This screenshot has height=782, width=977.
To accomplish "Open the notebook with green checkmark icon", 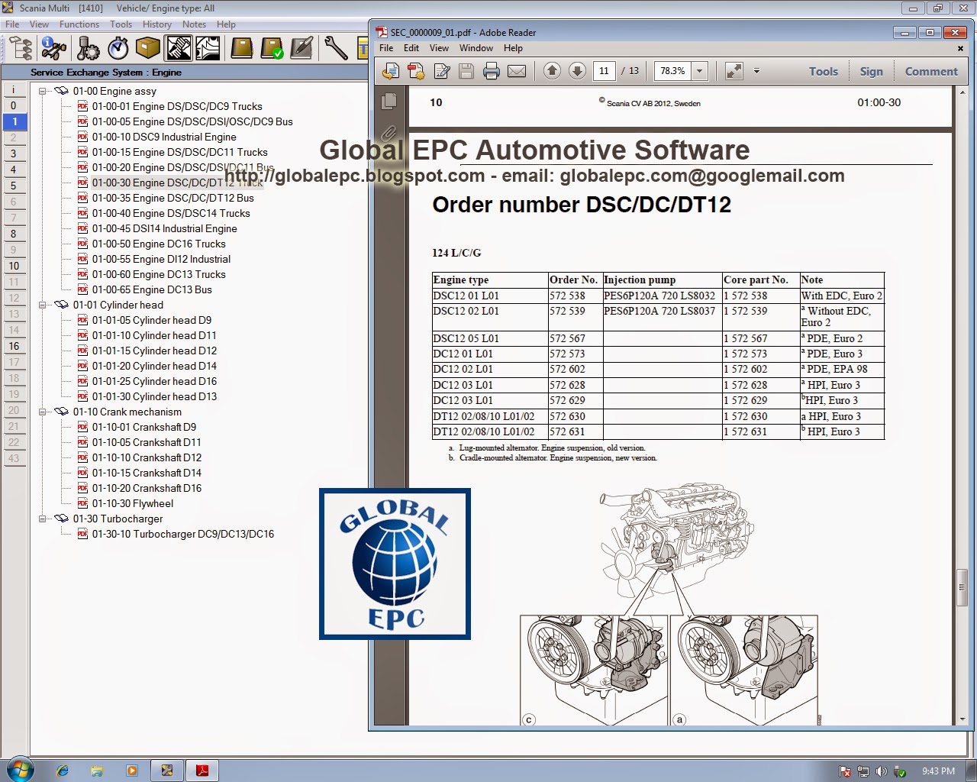I will 272,48.
